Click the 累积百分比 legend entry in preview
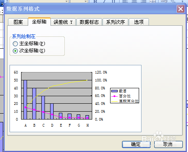 click(x=125, y=101)
